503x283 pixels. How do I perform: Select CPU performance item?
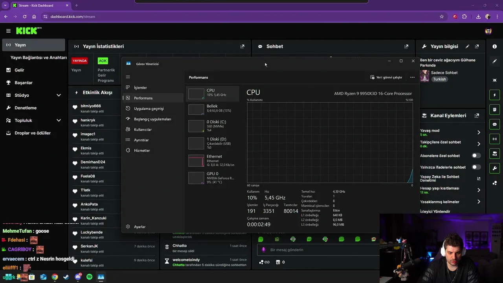(213, 93)
